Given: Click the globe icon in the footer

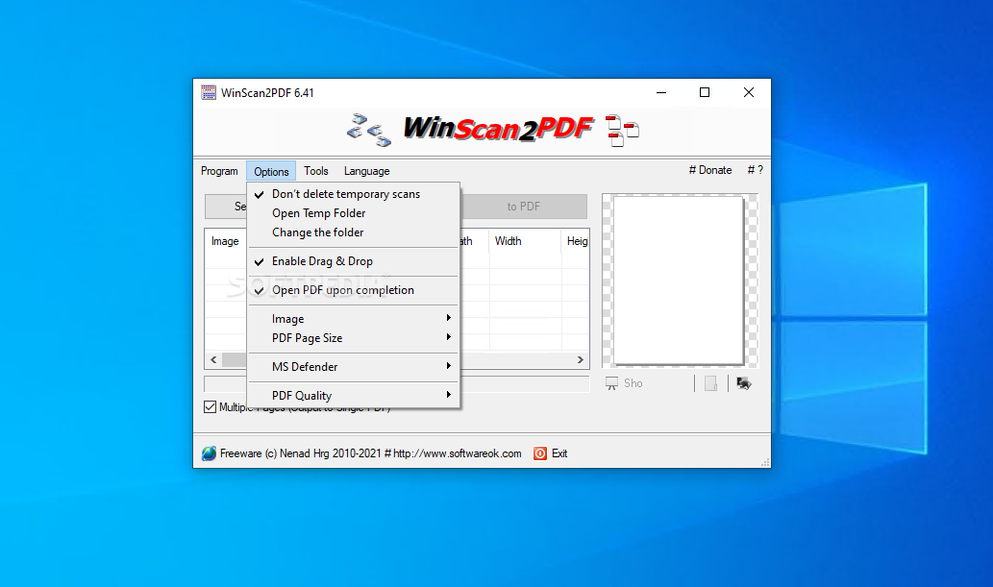Looking at the screenshot, I should [x=209, y=453].
